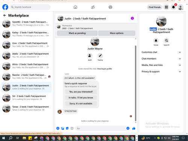Click the Add people icon under Justin Wayne
The image size is (188, 141).
(89, 55)
